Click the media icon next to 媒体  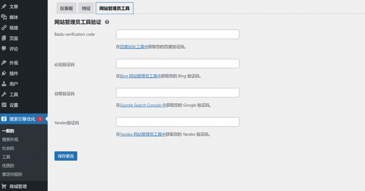pos(4,17)
